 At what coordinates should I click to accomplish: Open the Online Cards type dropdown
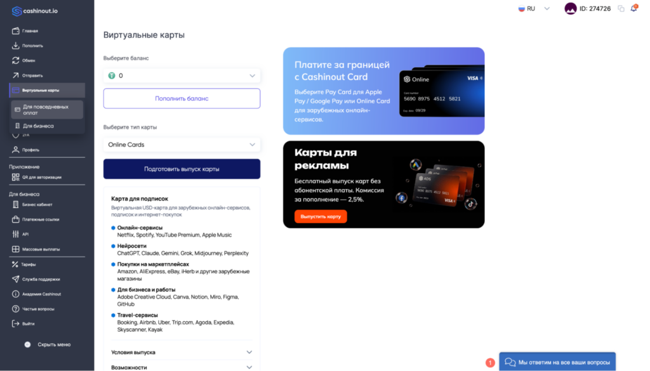[182, 145]
